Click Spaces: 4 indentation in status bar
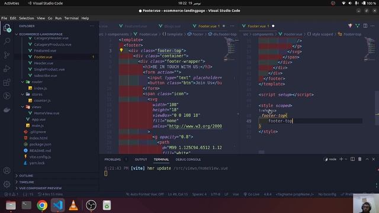The height and width of the screenshot is (213, 379). [x=200, y=194]
